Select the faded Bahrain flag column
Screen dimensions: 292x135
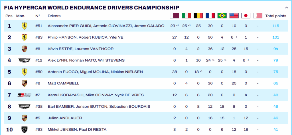[x=257, y=16]
